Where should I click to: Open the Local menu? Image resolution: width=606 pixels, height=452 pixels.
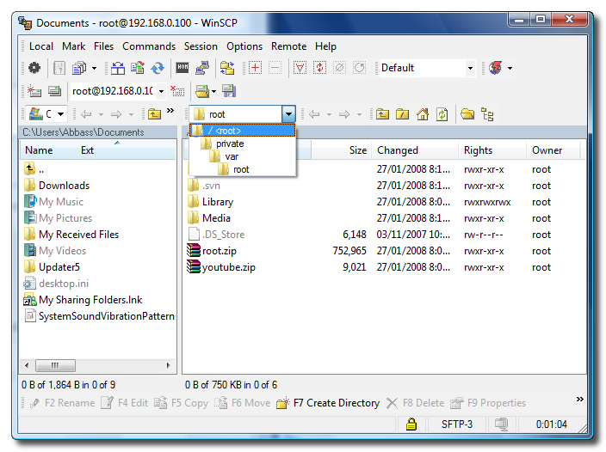41,46
